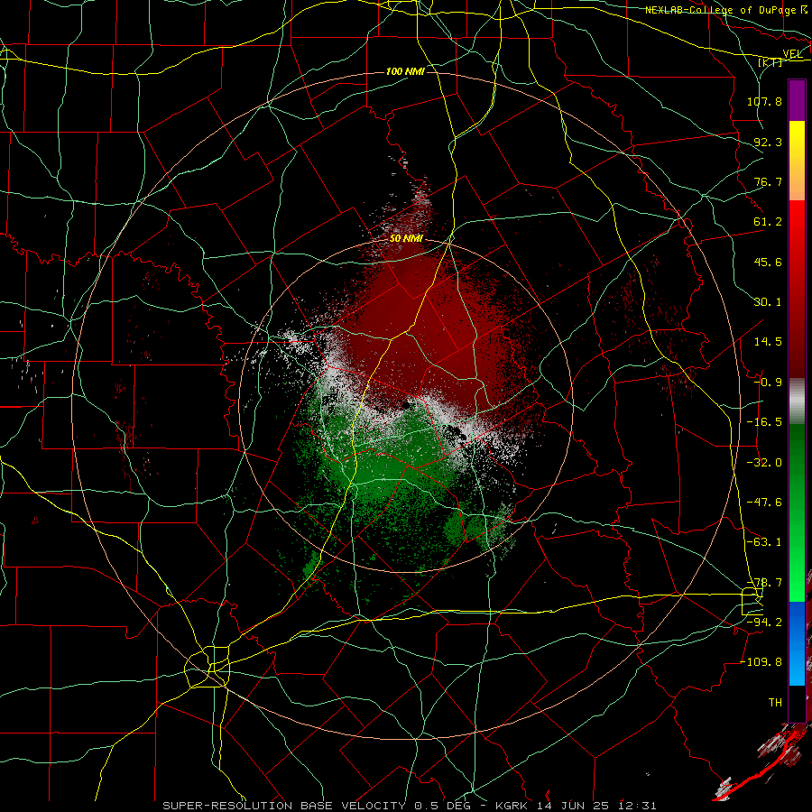The height and width of the screenshot is (812, 812).
Task: Select the -32.0 scale value
Action: click(764, 463)
